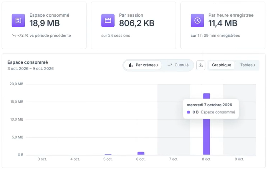Click the 5,0 MB axis label

[18, 137]
